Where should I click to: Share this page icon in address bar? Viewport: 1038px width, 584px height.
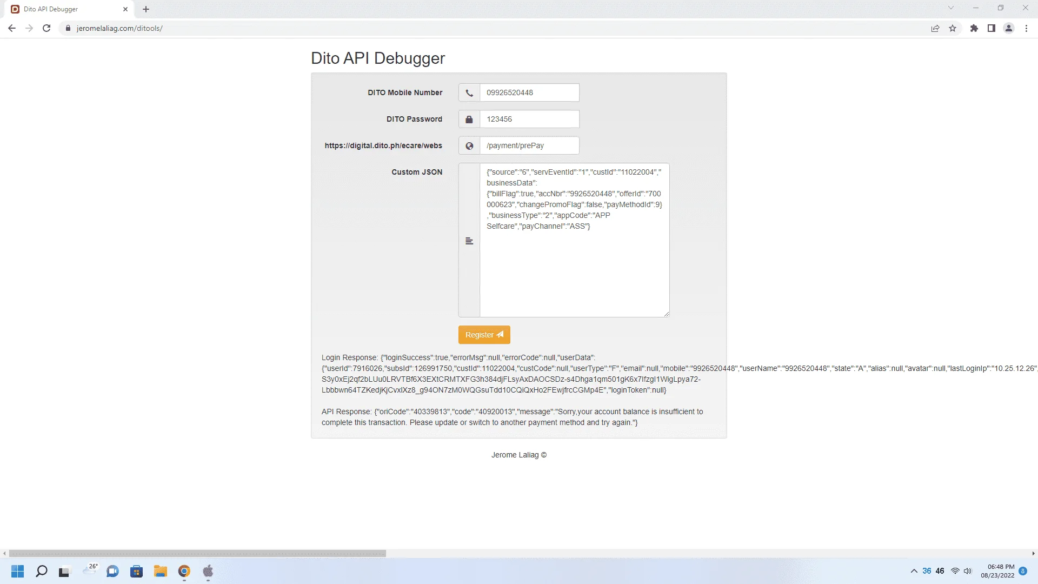(935, 28)
